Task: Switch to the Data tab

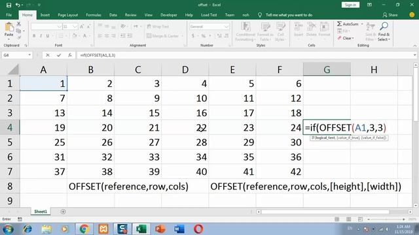Action: [x=113, y=15]
